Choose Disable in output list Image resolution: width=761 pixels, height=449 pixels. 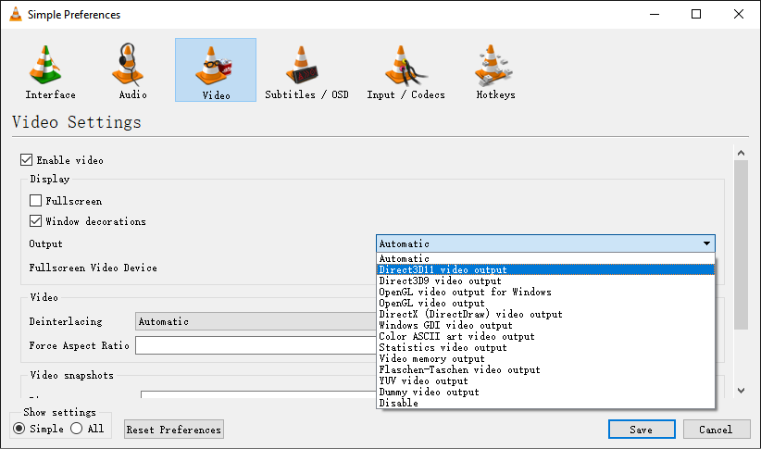(x=545, y=403)
